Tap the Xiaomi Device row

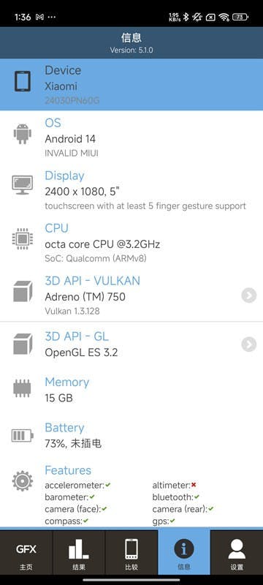[x=131, y=84]
